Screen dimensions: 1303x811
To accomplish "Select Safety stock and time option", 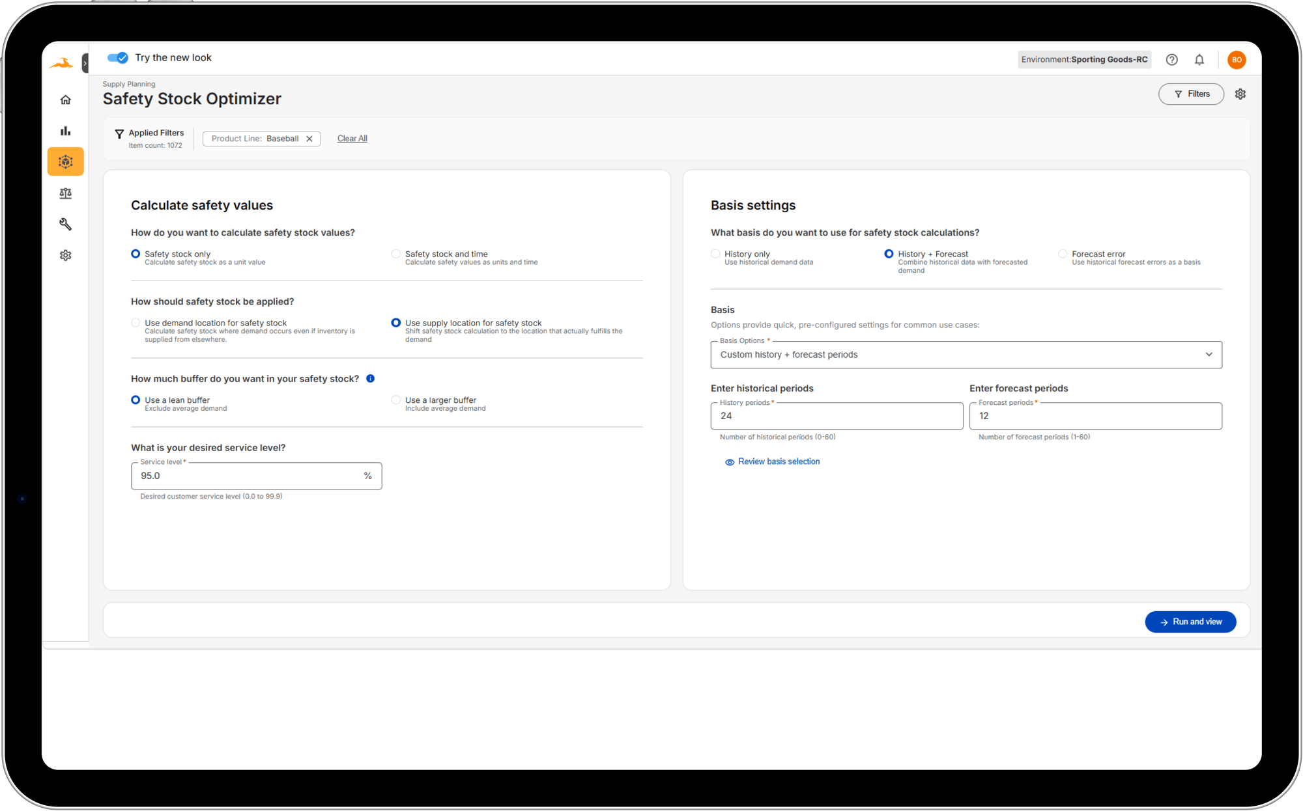I will [395, 254].
